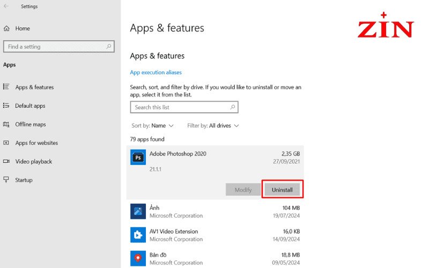The height and width of the screenshot is (268, 429).
Task: Click the Search this list box
Action: tap(184, 107)
